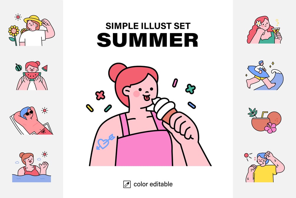296x198 pixels.
Task: Choose the sunbathing man with sunglasses illustration
Action: pos(32,120)
